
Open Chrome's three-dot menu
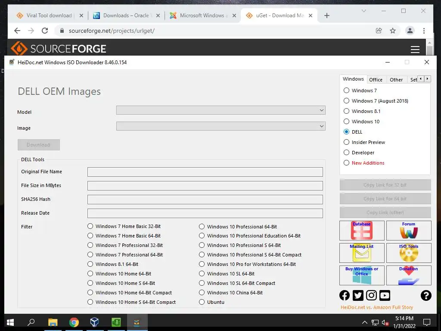point(424,31)
